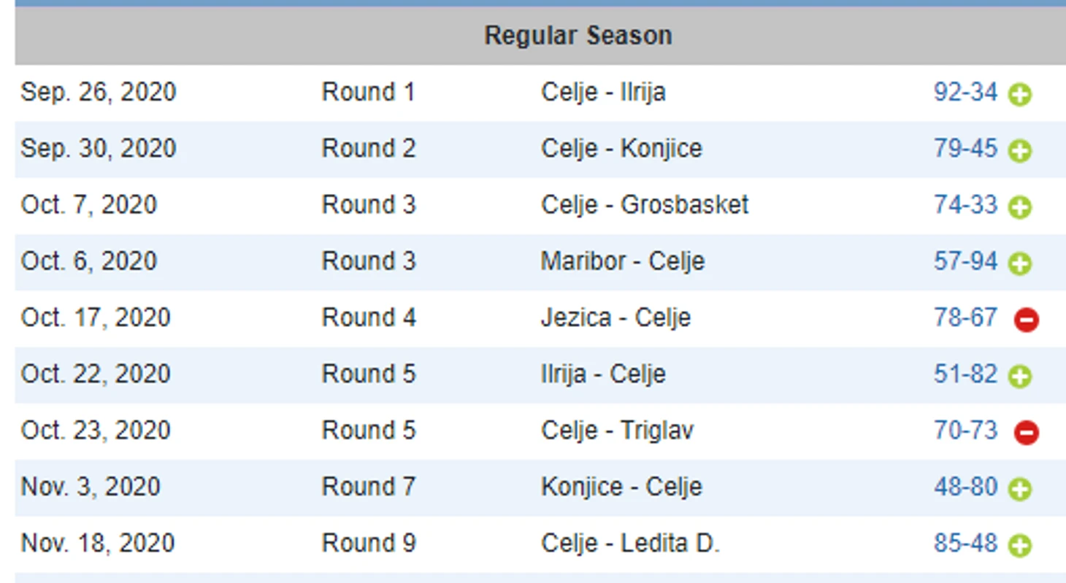Click green plus icon for Celje - Grosbasket
This screenshot has width=1066, height=583.
(x=1019, y=207)
